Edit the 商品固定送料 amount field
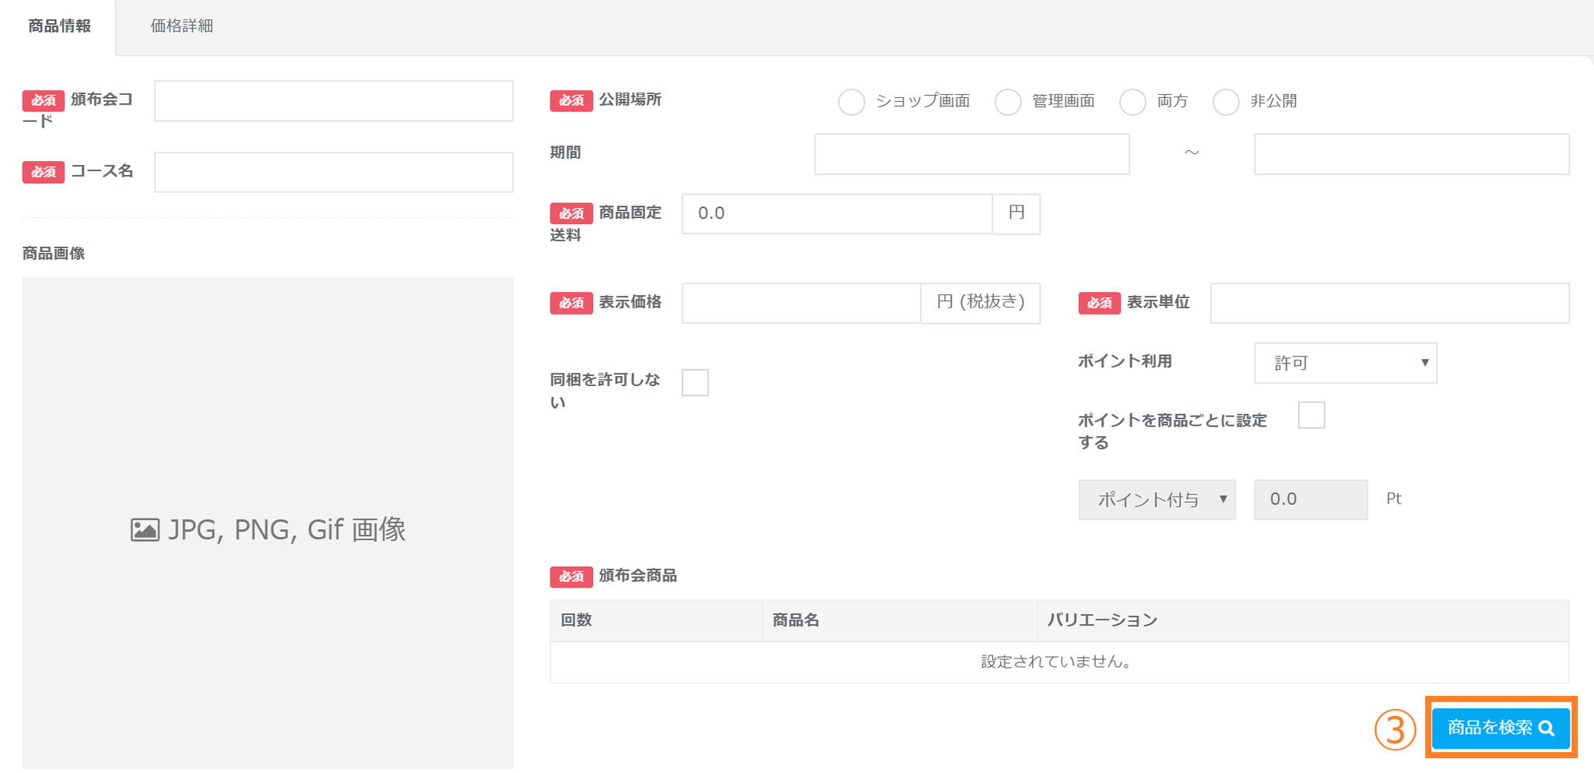The image size is (1594, 773). pyautogui.click(x=837, y=214)
